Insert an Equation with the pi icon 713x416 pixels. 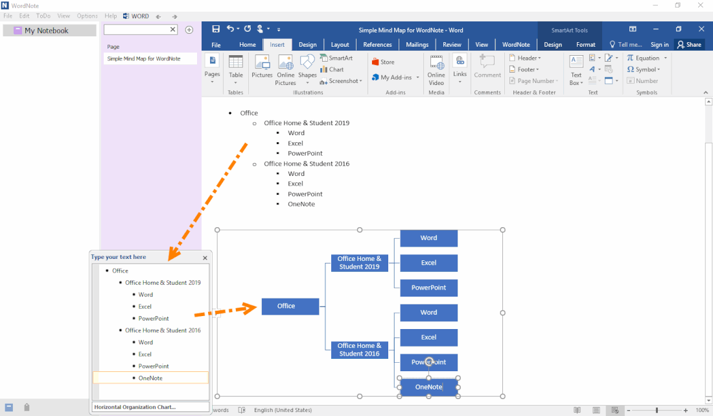click(x=643, y=58)
